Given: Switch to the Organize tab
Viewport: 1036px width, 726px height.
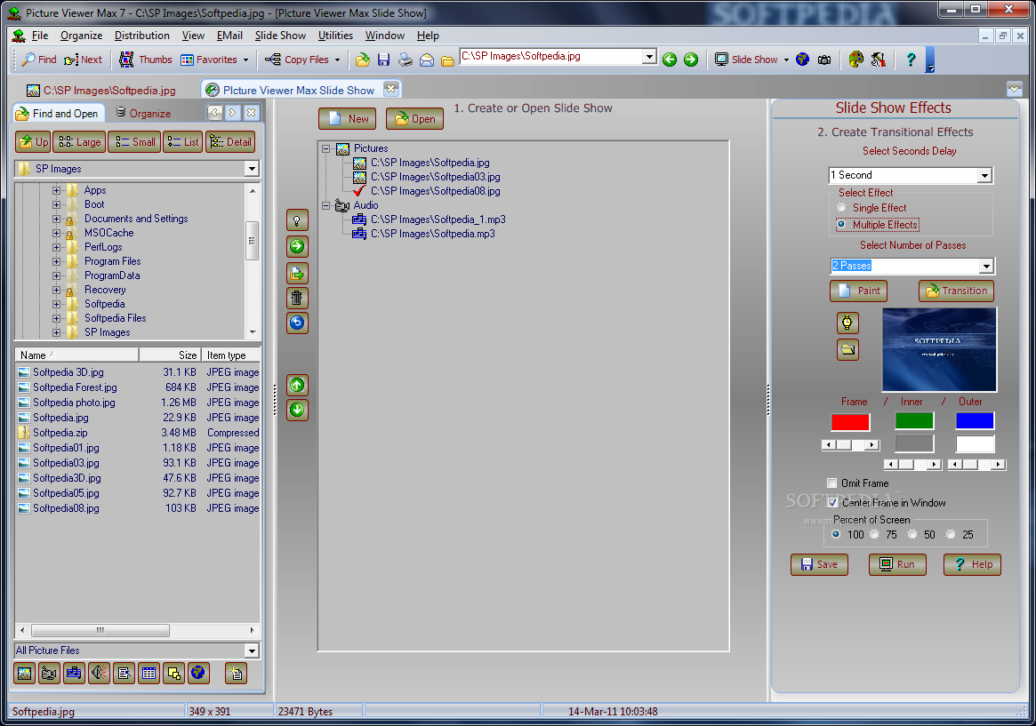Looking at the screenshot, I should (x=143, y=114).
